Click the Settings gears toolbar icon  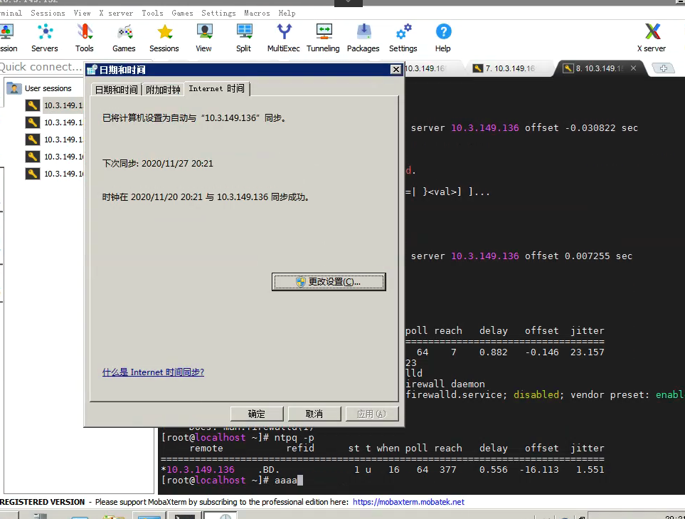pyautogui.click(x=403, y=38)
